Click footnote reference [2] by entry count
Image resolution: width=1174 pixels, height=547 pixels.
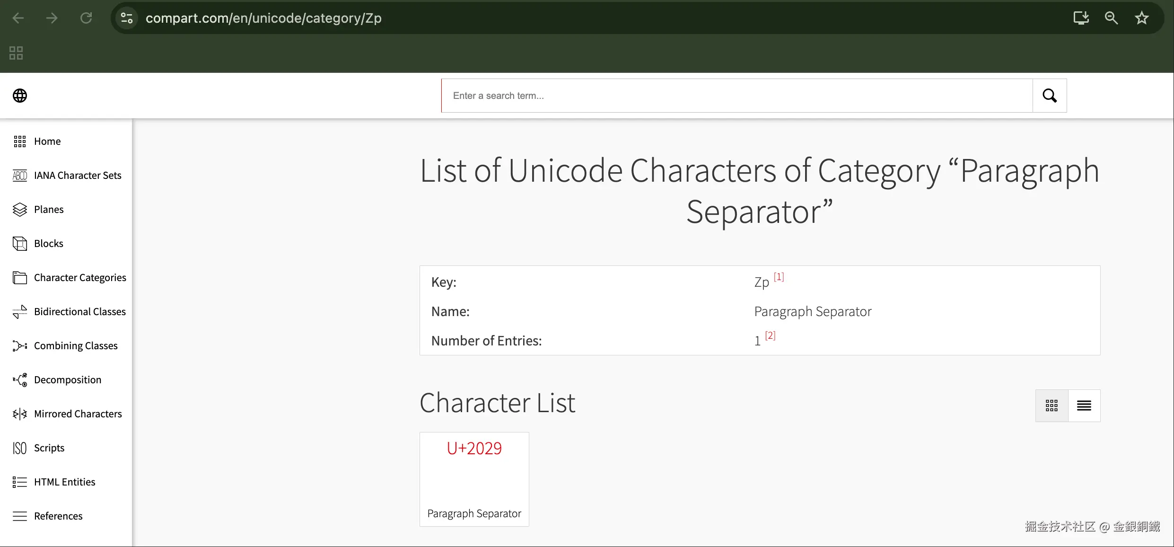(770, 335)
